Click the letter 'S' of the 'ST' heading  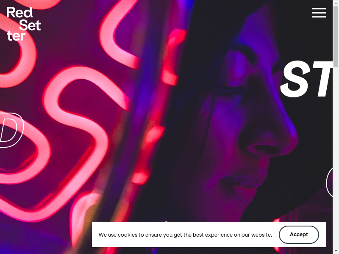pyautogui.click(x=295, y=79)
